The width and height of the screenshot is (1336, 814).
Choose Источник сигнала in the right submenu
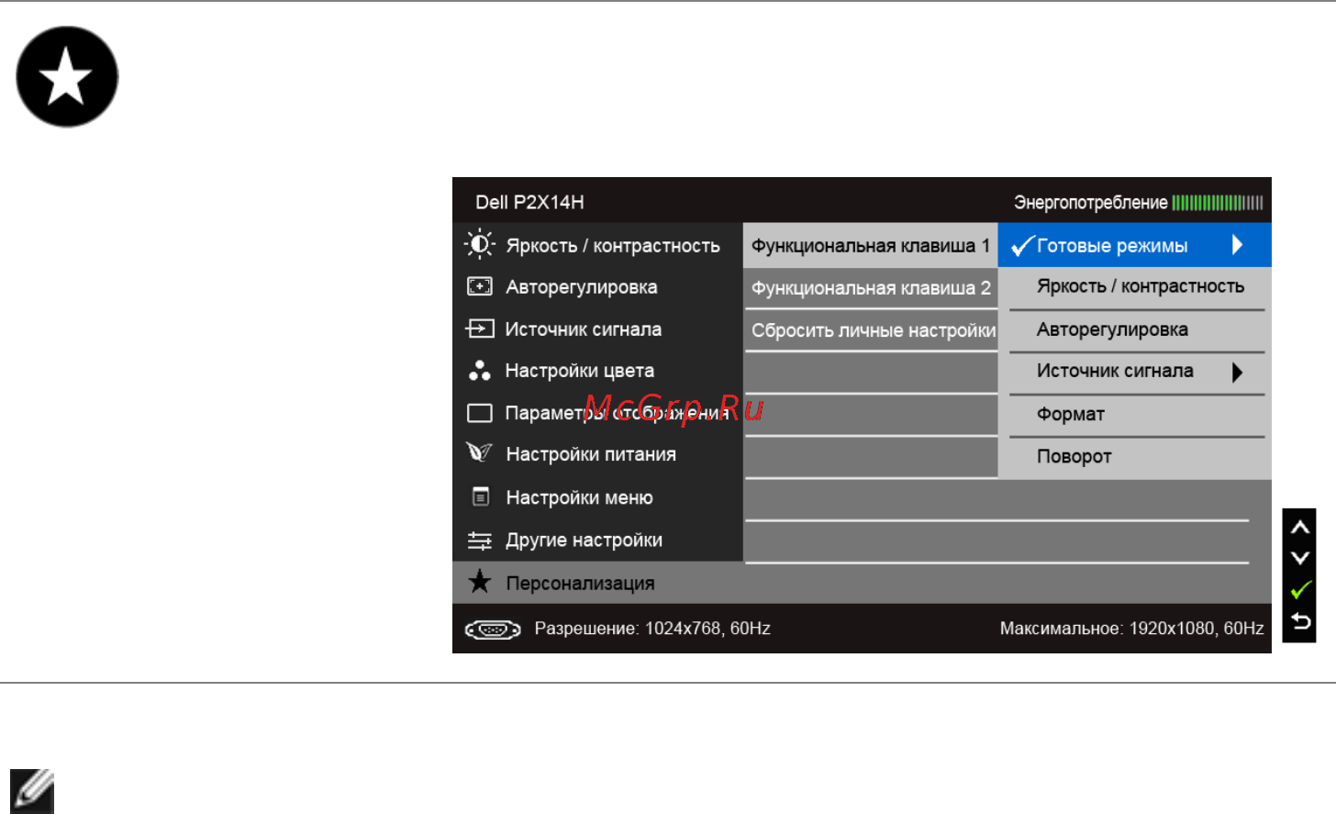(1137, 373)
